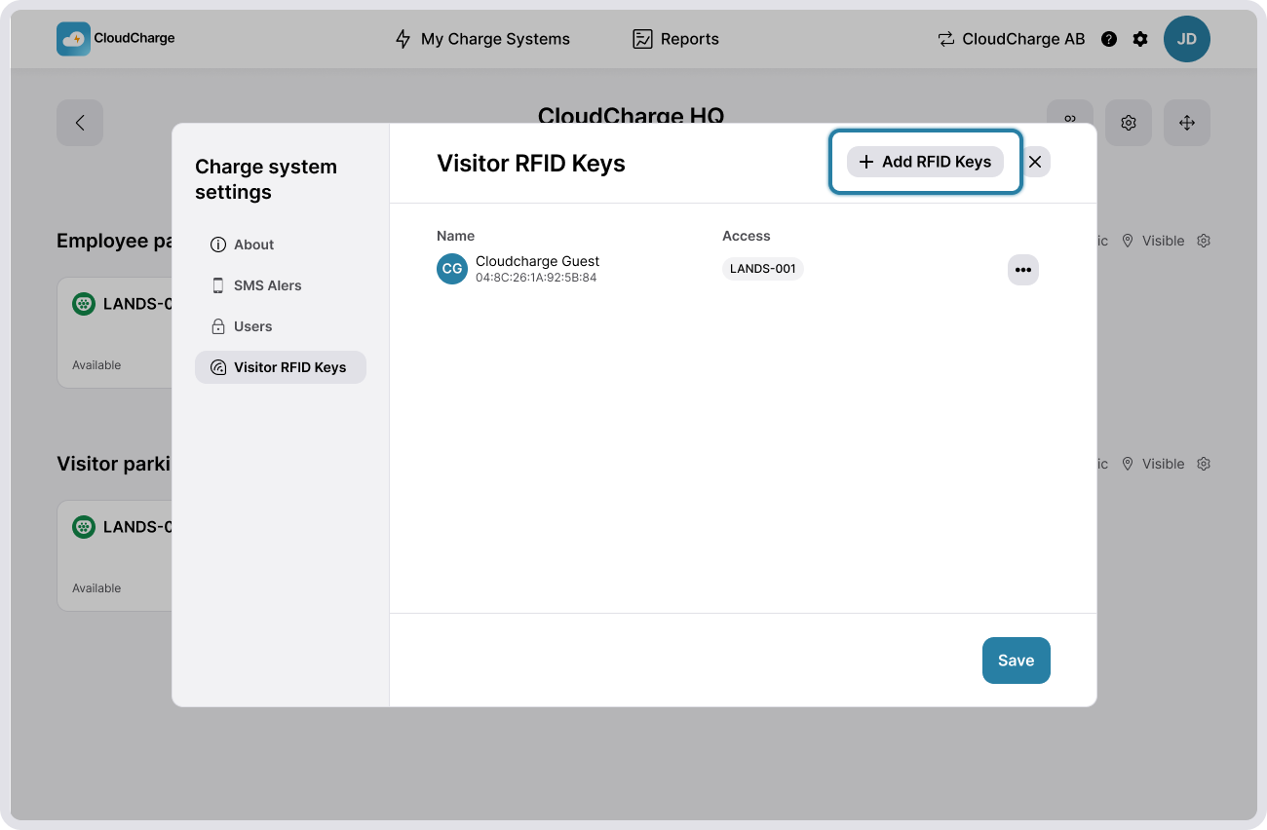Toggle the Visible status for Employee parking
1267x830 pixels.
pos(1156,241)
